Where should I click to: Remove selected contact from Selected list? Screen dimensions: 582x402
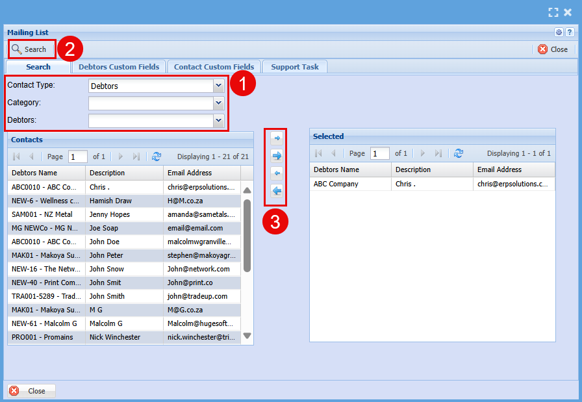click(277, 173)
